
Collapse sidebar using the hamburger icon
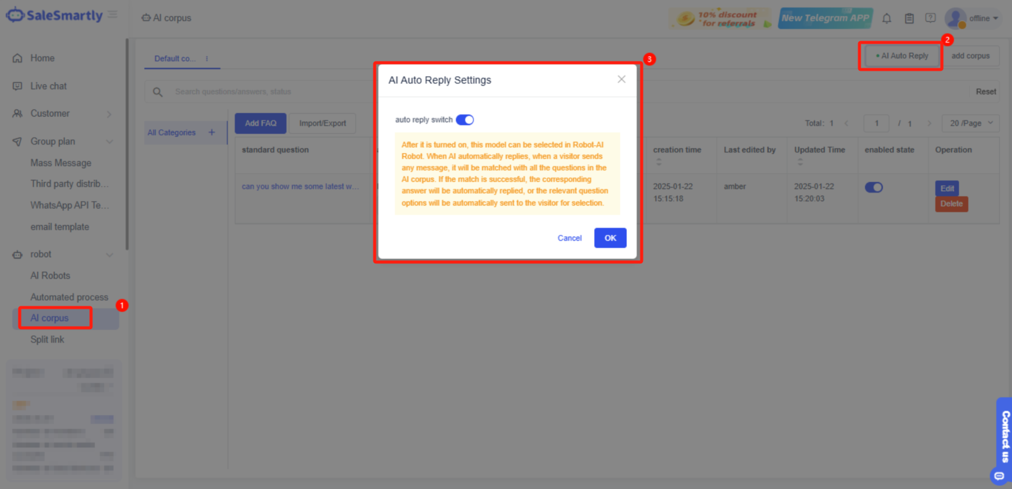point(113,14)
